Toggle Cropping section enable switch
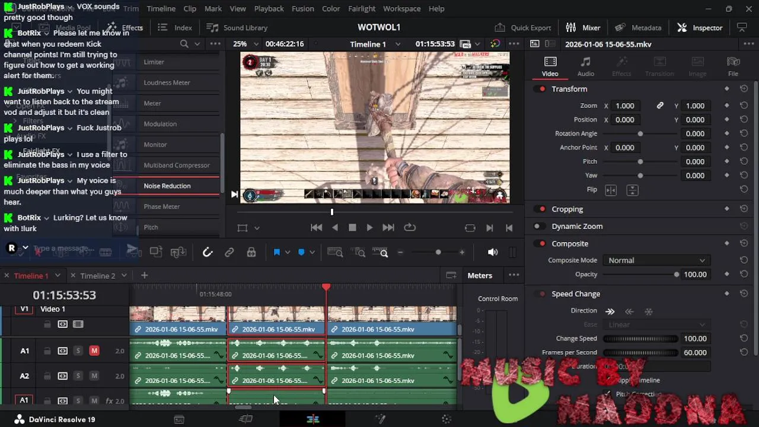 click(x=540, y=209)
